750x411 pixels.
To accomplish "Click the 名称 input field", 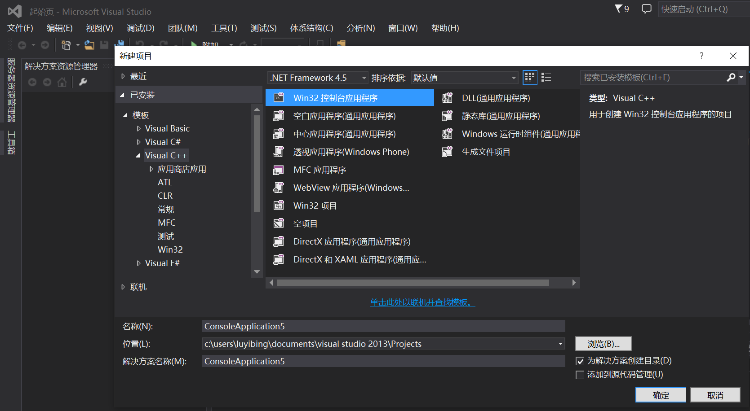I will pyautogui.click(x=384, y=326).
